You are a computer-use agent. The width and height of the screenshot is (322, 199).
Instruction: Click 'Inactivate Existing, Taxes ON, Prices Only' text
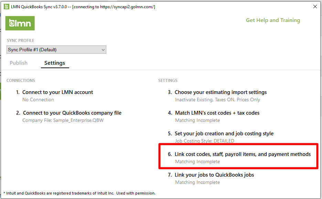tap(217, 100)
